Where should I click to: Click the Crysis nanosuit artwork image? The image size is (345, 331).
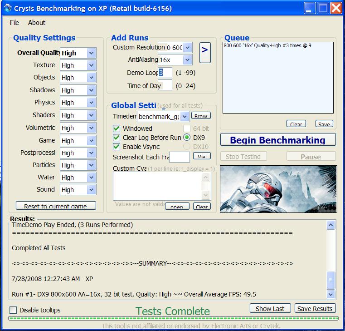click(278, 189)
